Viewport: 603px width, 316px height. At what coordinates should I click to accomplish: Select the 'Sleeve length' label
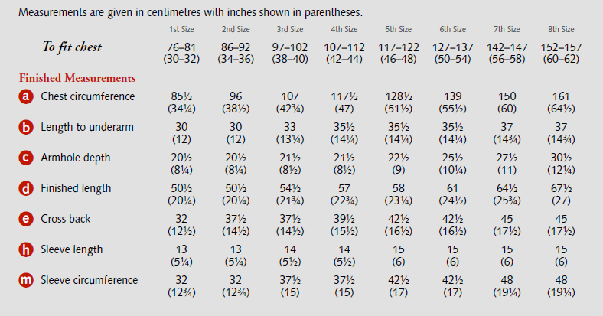(x=71, y=250)
